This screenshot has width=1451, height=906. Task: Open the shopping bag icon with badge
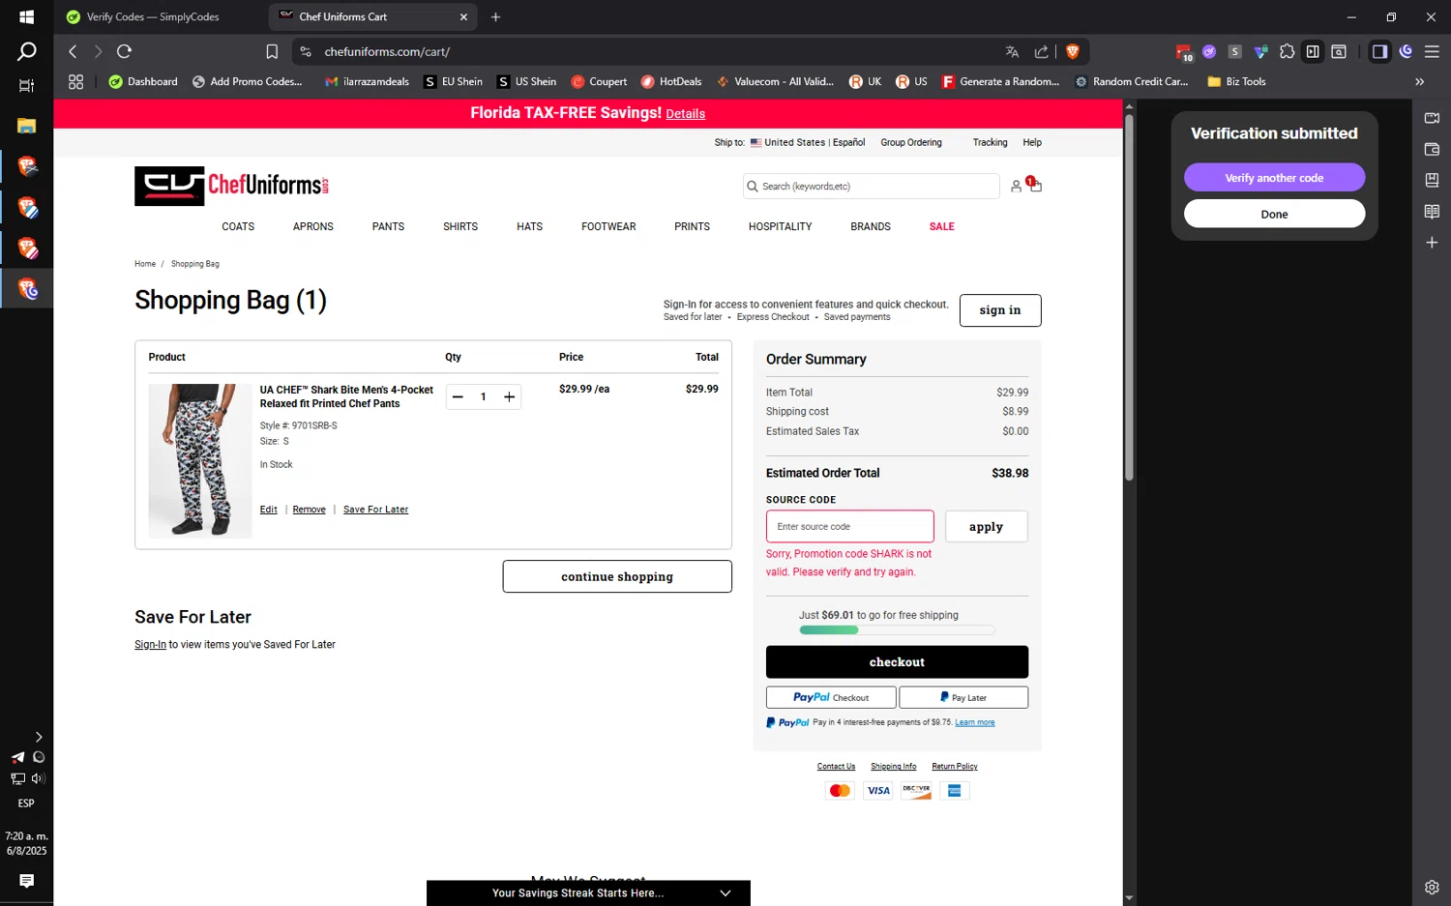[1034, 185]
